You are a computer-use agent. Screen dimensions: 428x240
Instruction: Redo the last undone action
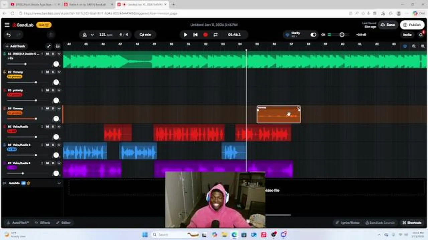pyautogui.click(x=19, y=35)
